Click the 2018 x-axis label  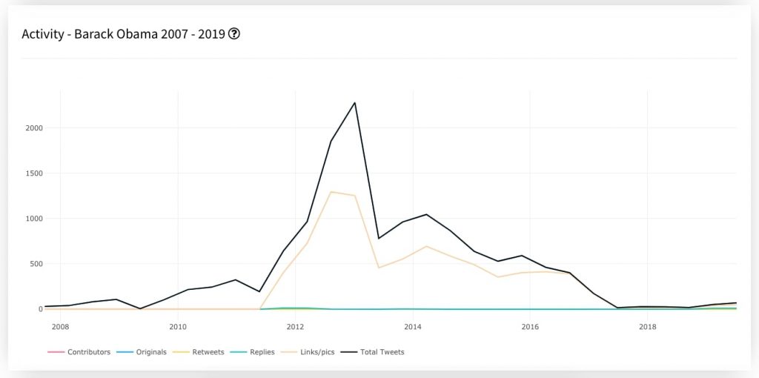click(648, 327)
